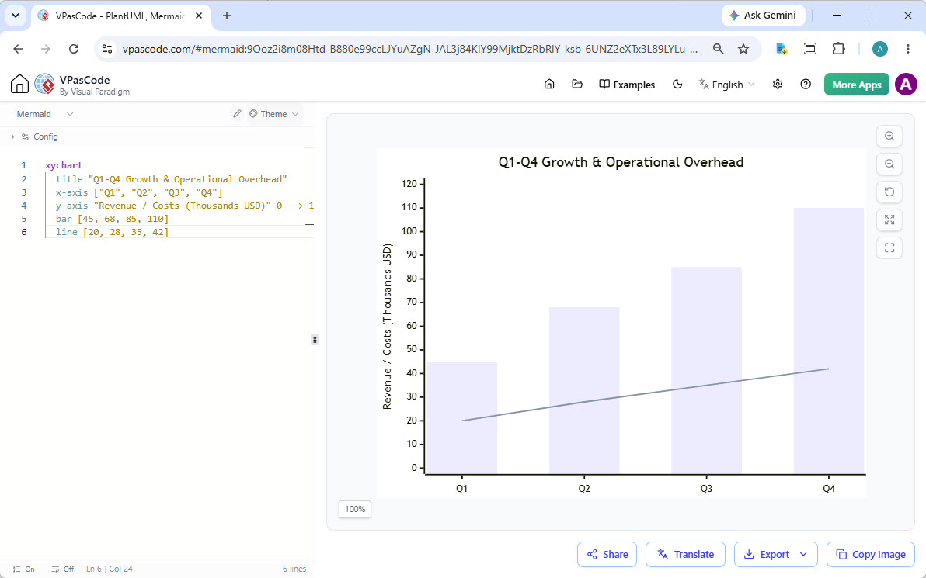The width and height of the screenshot is (926, 578).
Task: Toggle the Off word wrap option
Action: point(63,569)
